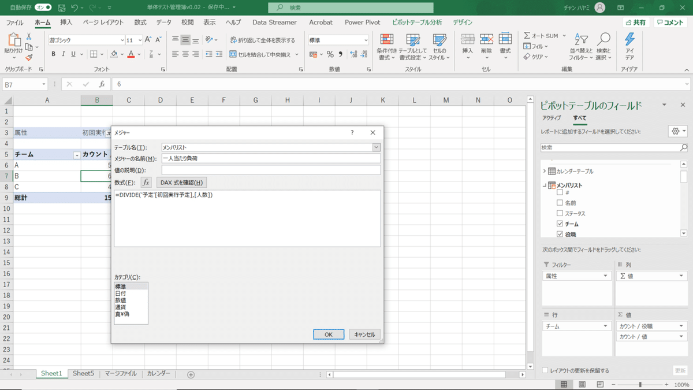Uncheck the 役職 field checkbox
Viewport: 693px width, 390px height.
(x=560, y=234)
